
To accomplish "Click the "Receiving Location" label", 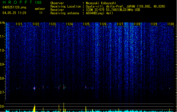I will point(66,6).
